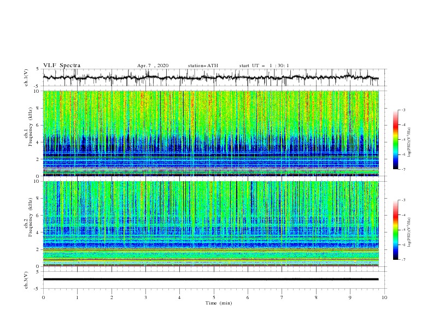Click the "9" tick on the Time axis

[350, 297]
